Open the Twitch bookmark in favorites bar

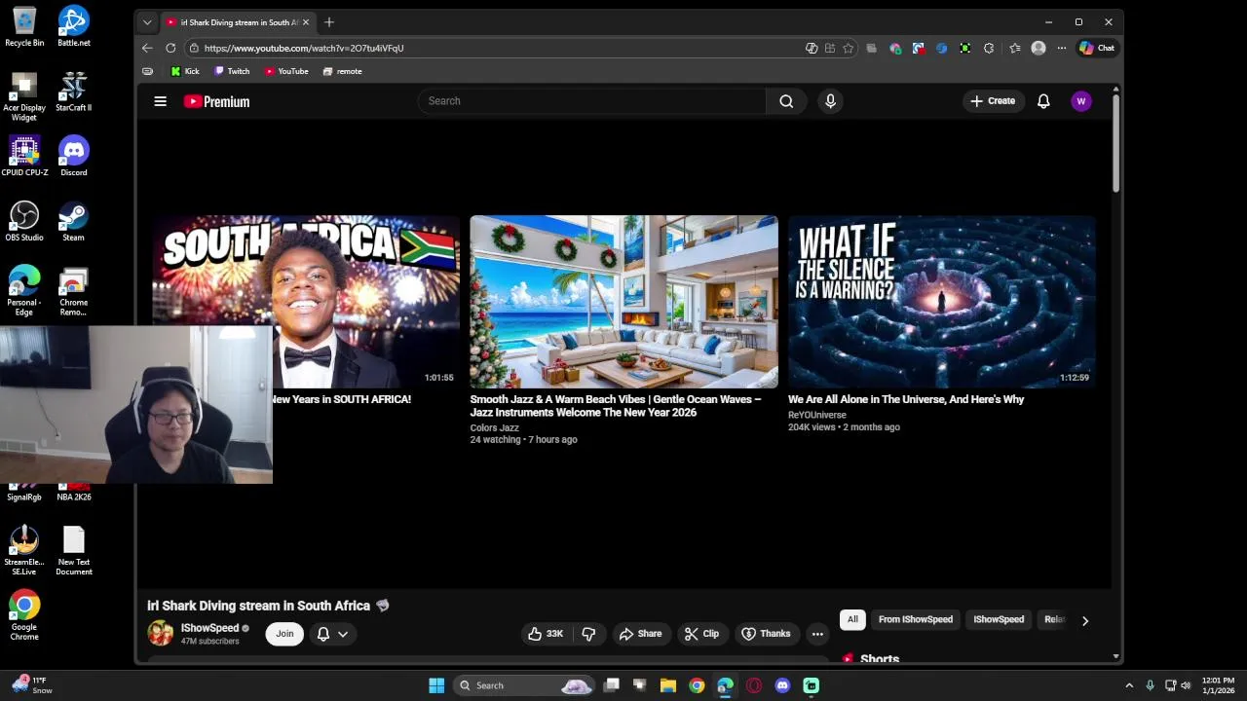[232, 71]
